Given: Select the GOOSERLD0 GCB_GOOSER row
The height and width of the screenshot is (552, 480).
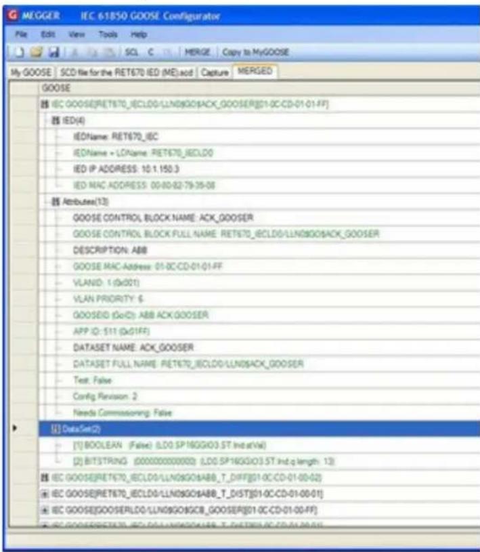Looking at the screenshot, I should point(259,510).
